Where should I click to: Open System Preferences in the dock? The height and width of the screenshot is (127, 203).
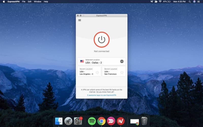(x=78, y=121)
